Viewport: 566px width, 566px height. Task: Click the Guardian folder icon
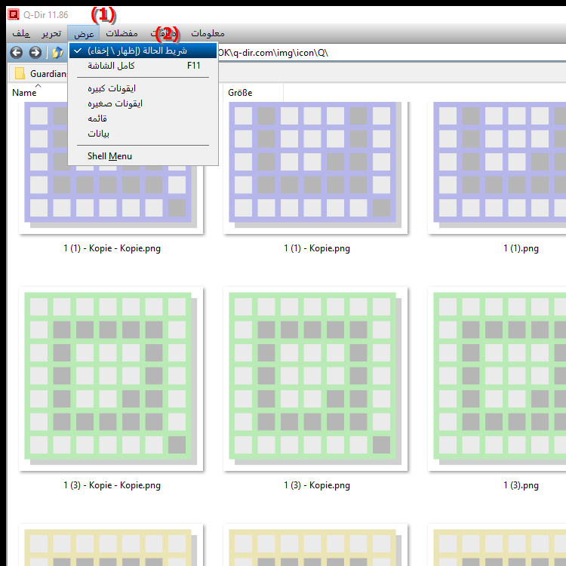click(x=20, y=73)
